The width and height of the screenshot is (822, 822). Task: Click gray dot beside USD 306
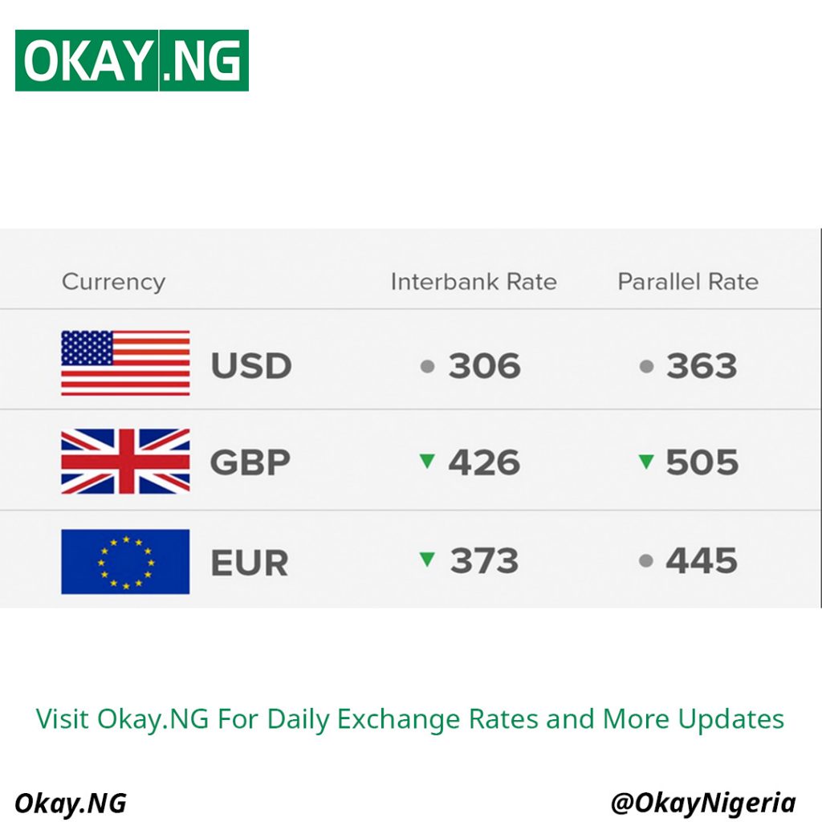427,367
